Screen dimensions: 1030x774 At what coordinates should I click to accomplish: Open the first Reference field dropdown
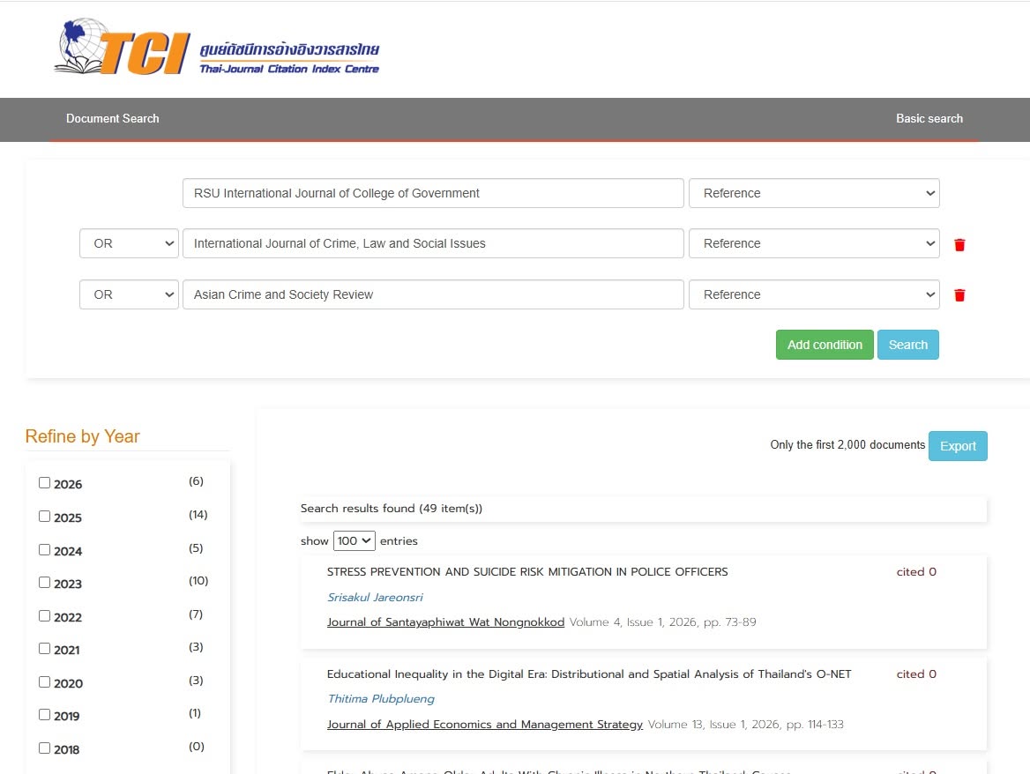tap(814, 193)
